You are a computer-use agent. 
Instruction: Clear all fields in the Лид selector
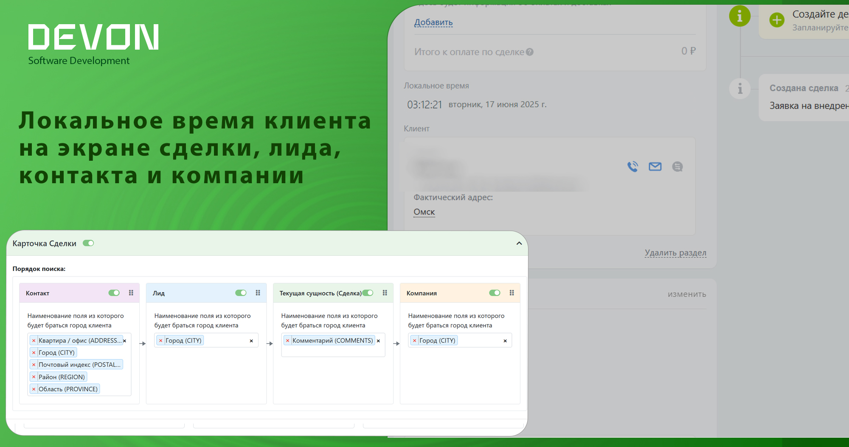[x=251, y=341]
